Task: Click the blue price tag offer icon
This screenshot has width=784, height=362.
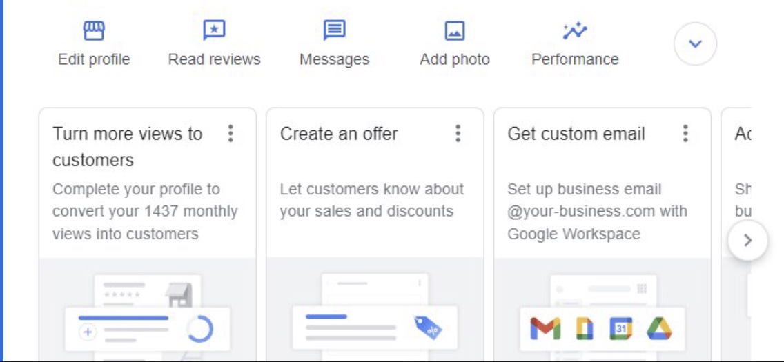Action: (x=428, y=328)
